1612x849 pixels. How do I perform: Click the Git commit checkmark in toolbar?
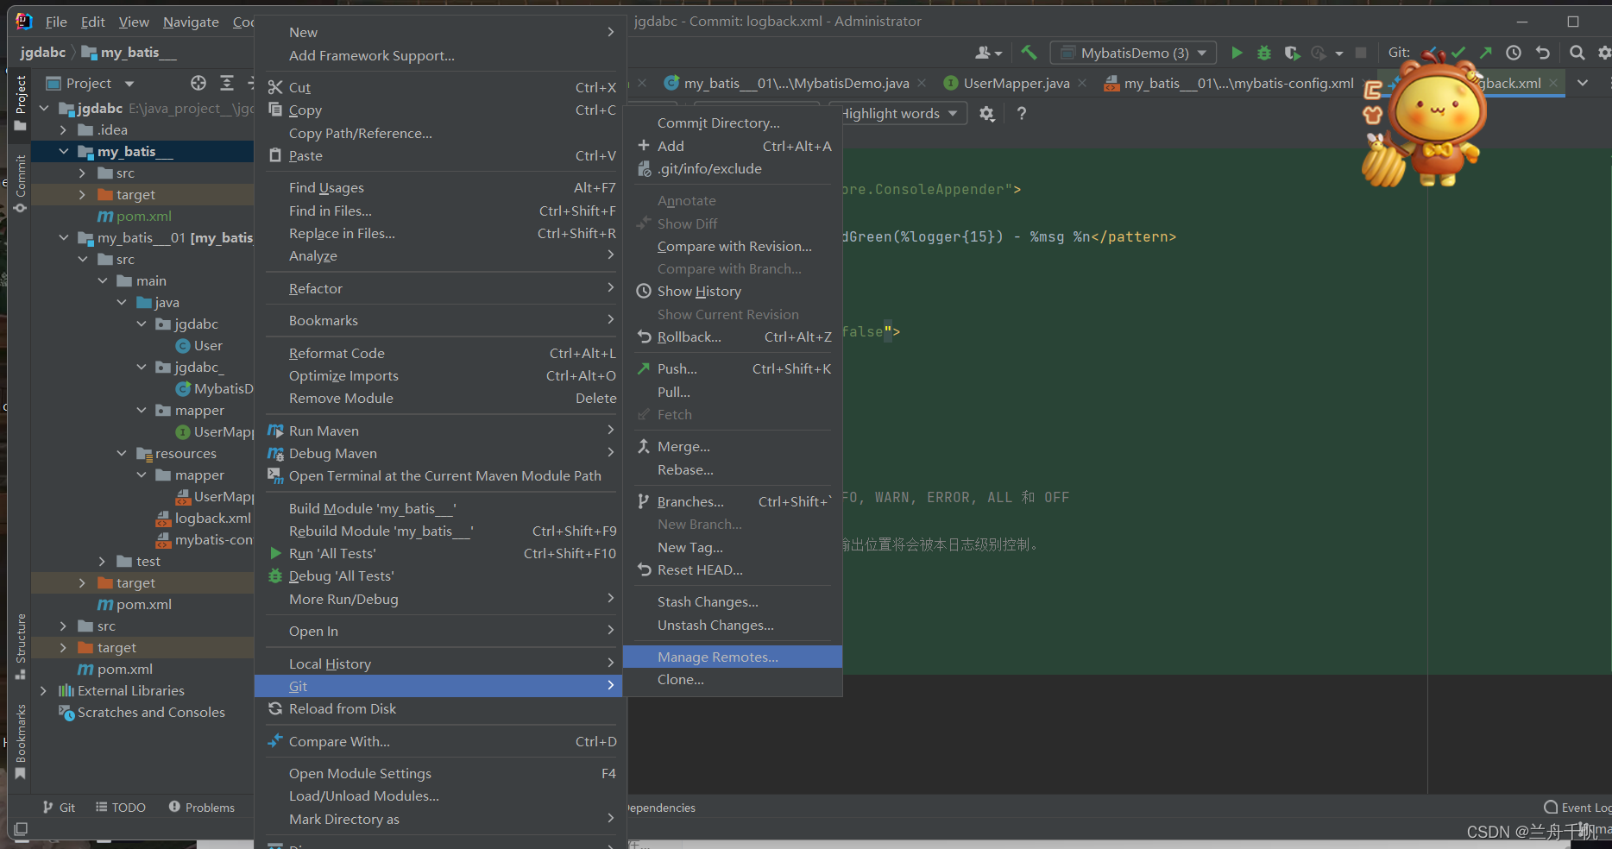(x=1458, y=53)
